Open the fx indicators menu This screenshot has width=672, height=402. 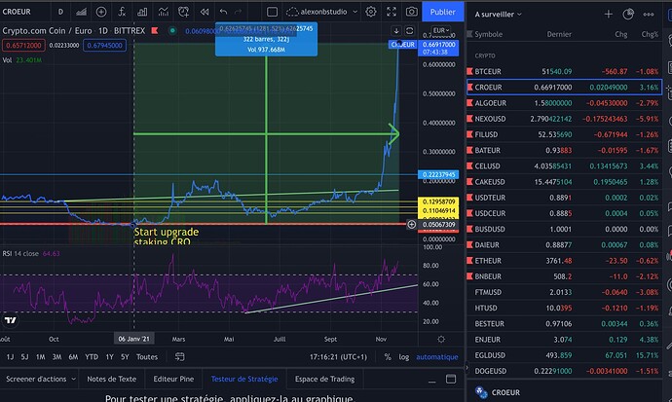tap(122, 12)
